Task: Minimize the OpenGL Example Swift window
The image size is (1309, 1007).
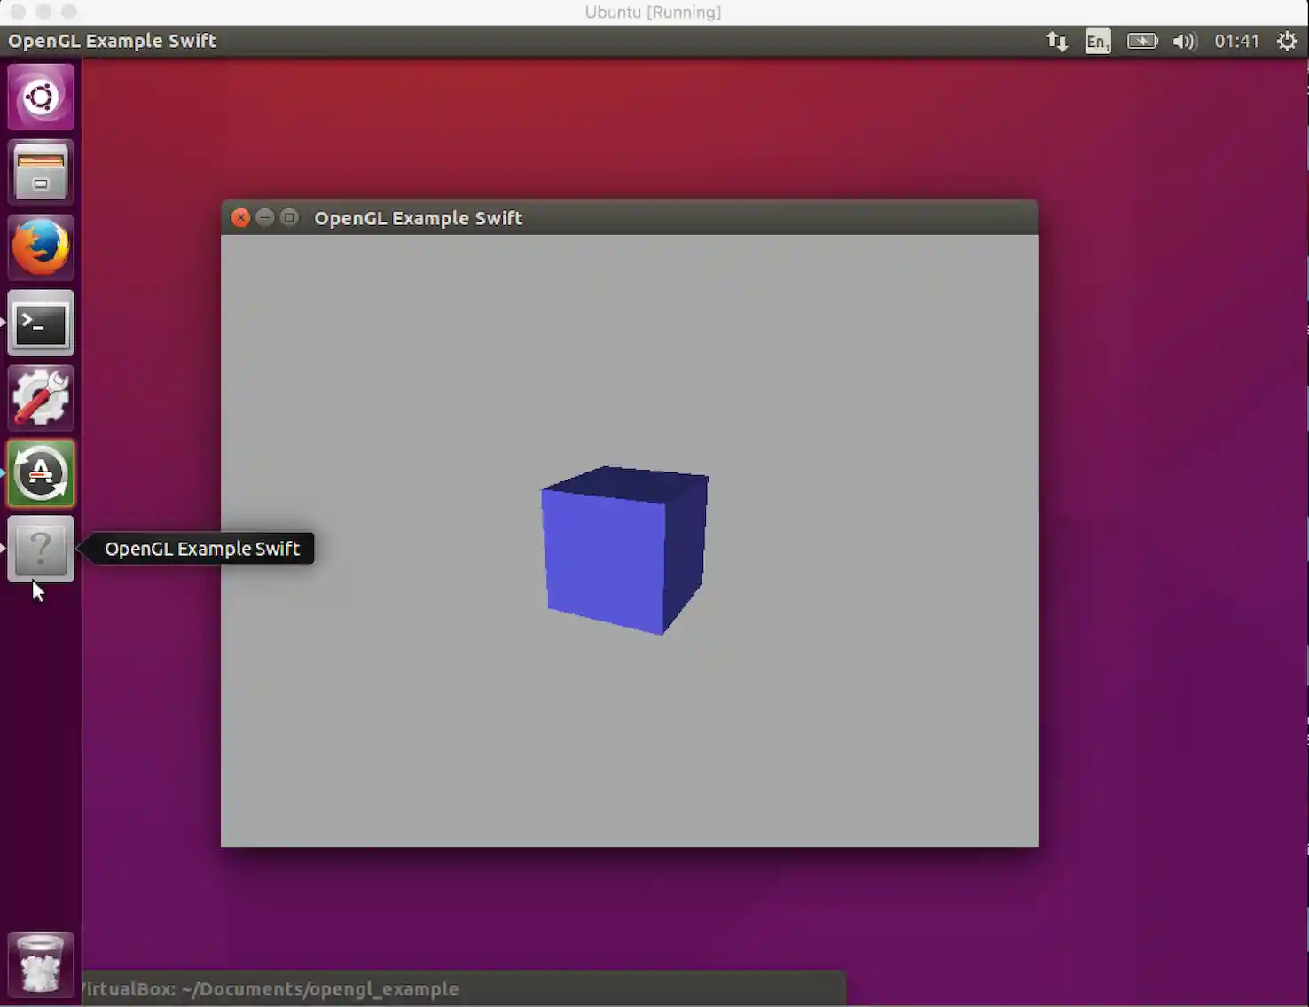Action: tap(264, 218)
